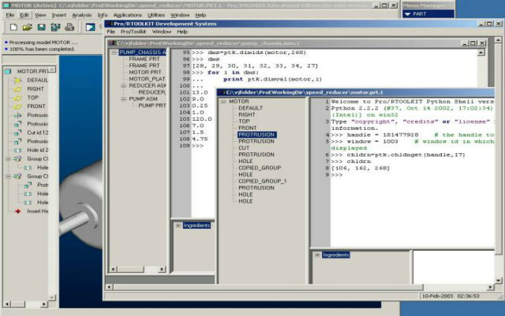
Task: Click the TOP datum plane icon in model tree
Action: [18, 98]
